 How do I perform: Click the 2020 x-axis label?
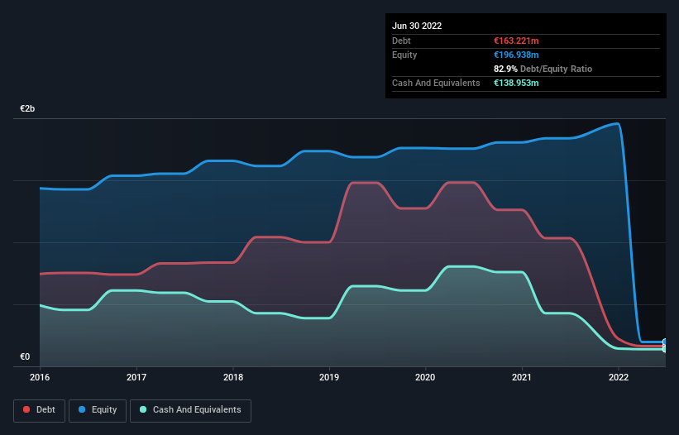point(425,377)
